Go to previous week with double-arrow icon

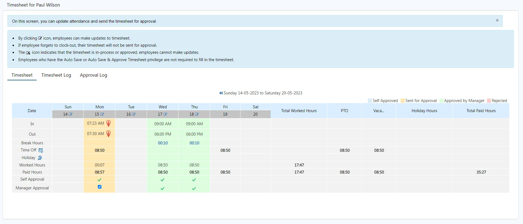click(x=221, y=93)
